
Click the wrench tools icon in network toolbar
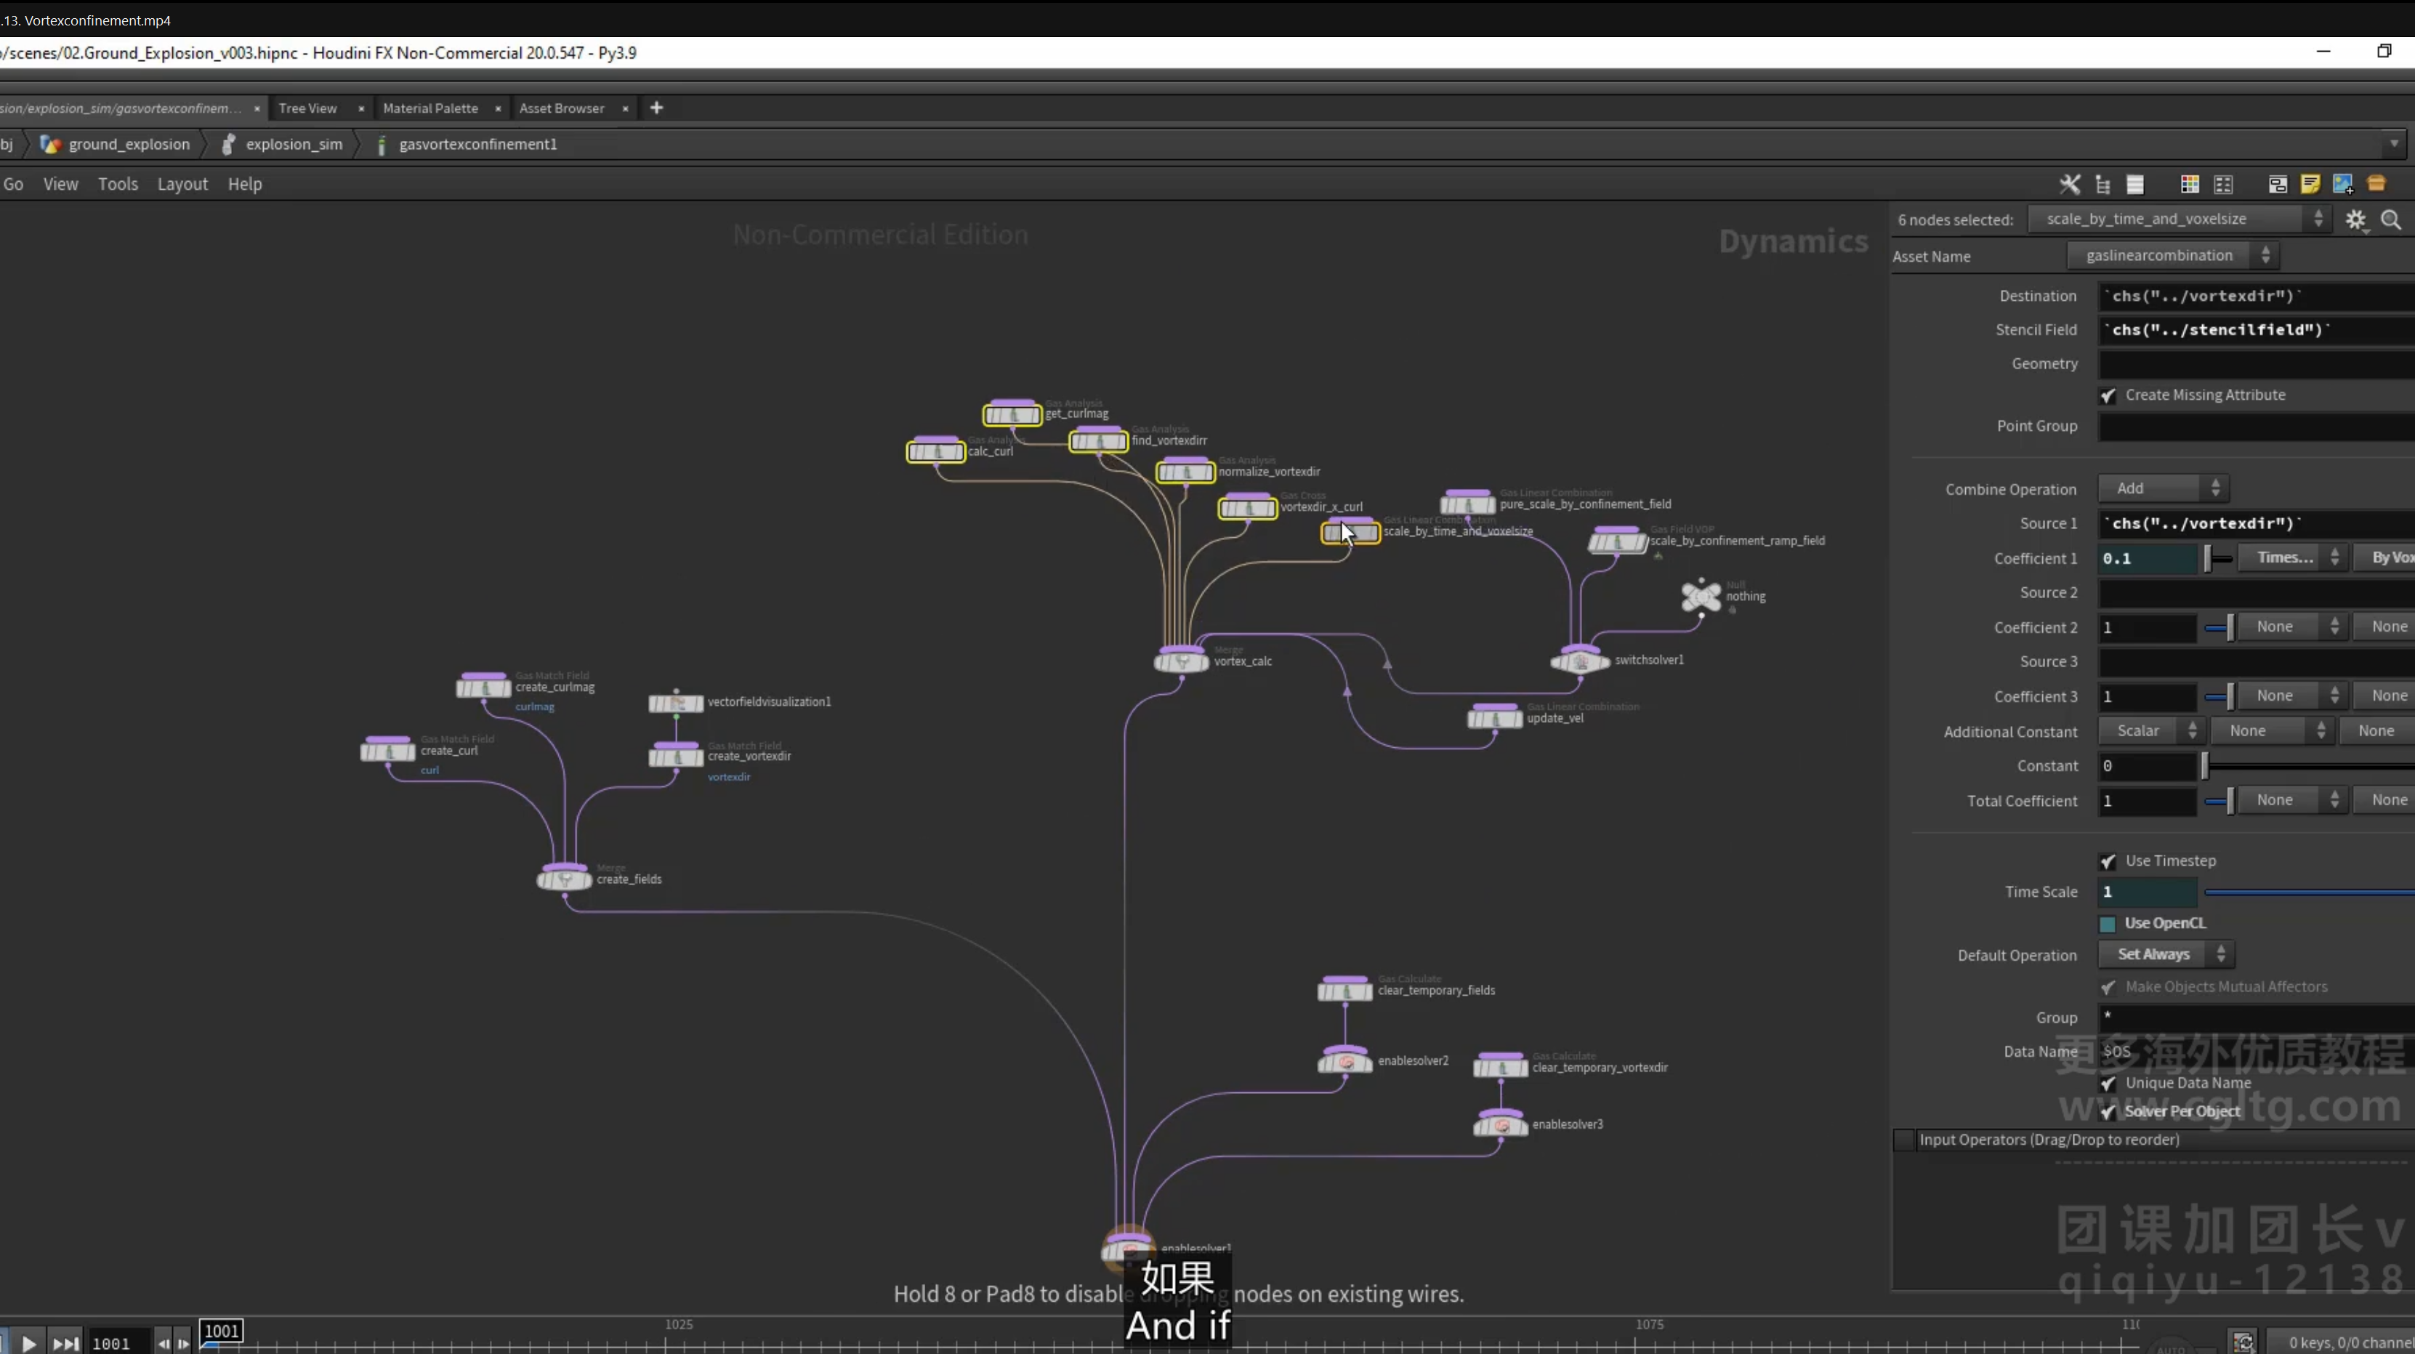point(2069,185)
